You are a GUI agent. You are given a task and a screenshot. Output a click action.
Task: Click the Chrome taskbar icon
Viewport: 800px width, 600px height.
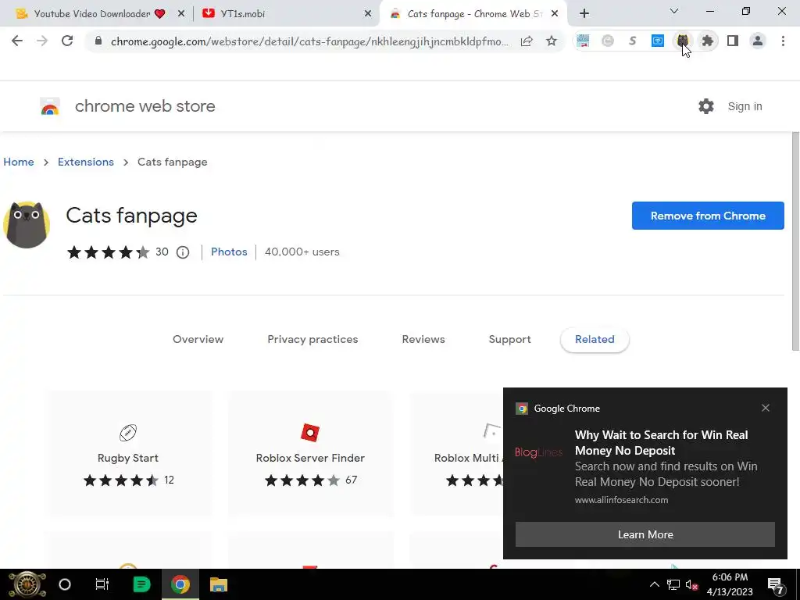[180, 584]
